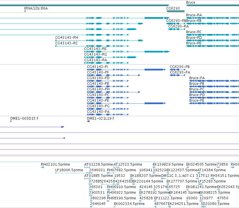Select the RH07682.5prime EST label
Screen dimensions: 239x208
point(121,170)
